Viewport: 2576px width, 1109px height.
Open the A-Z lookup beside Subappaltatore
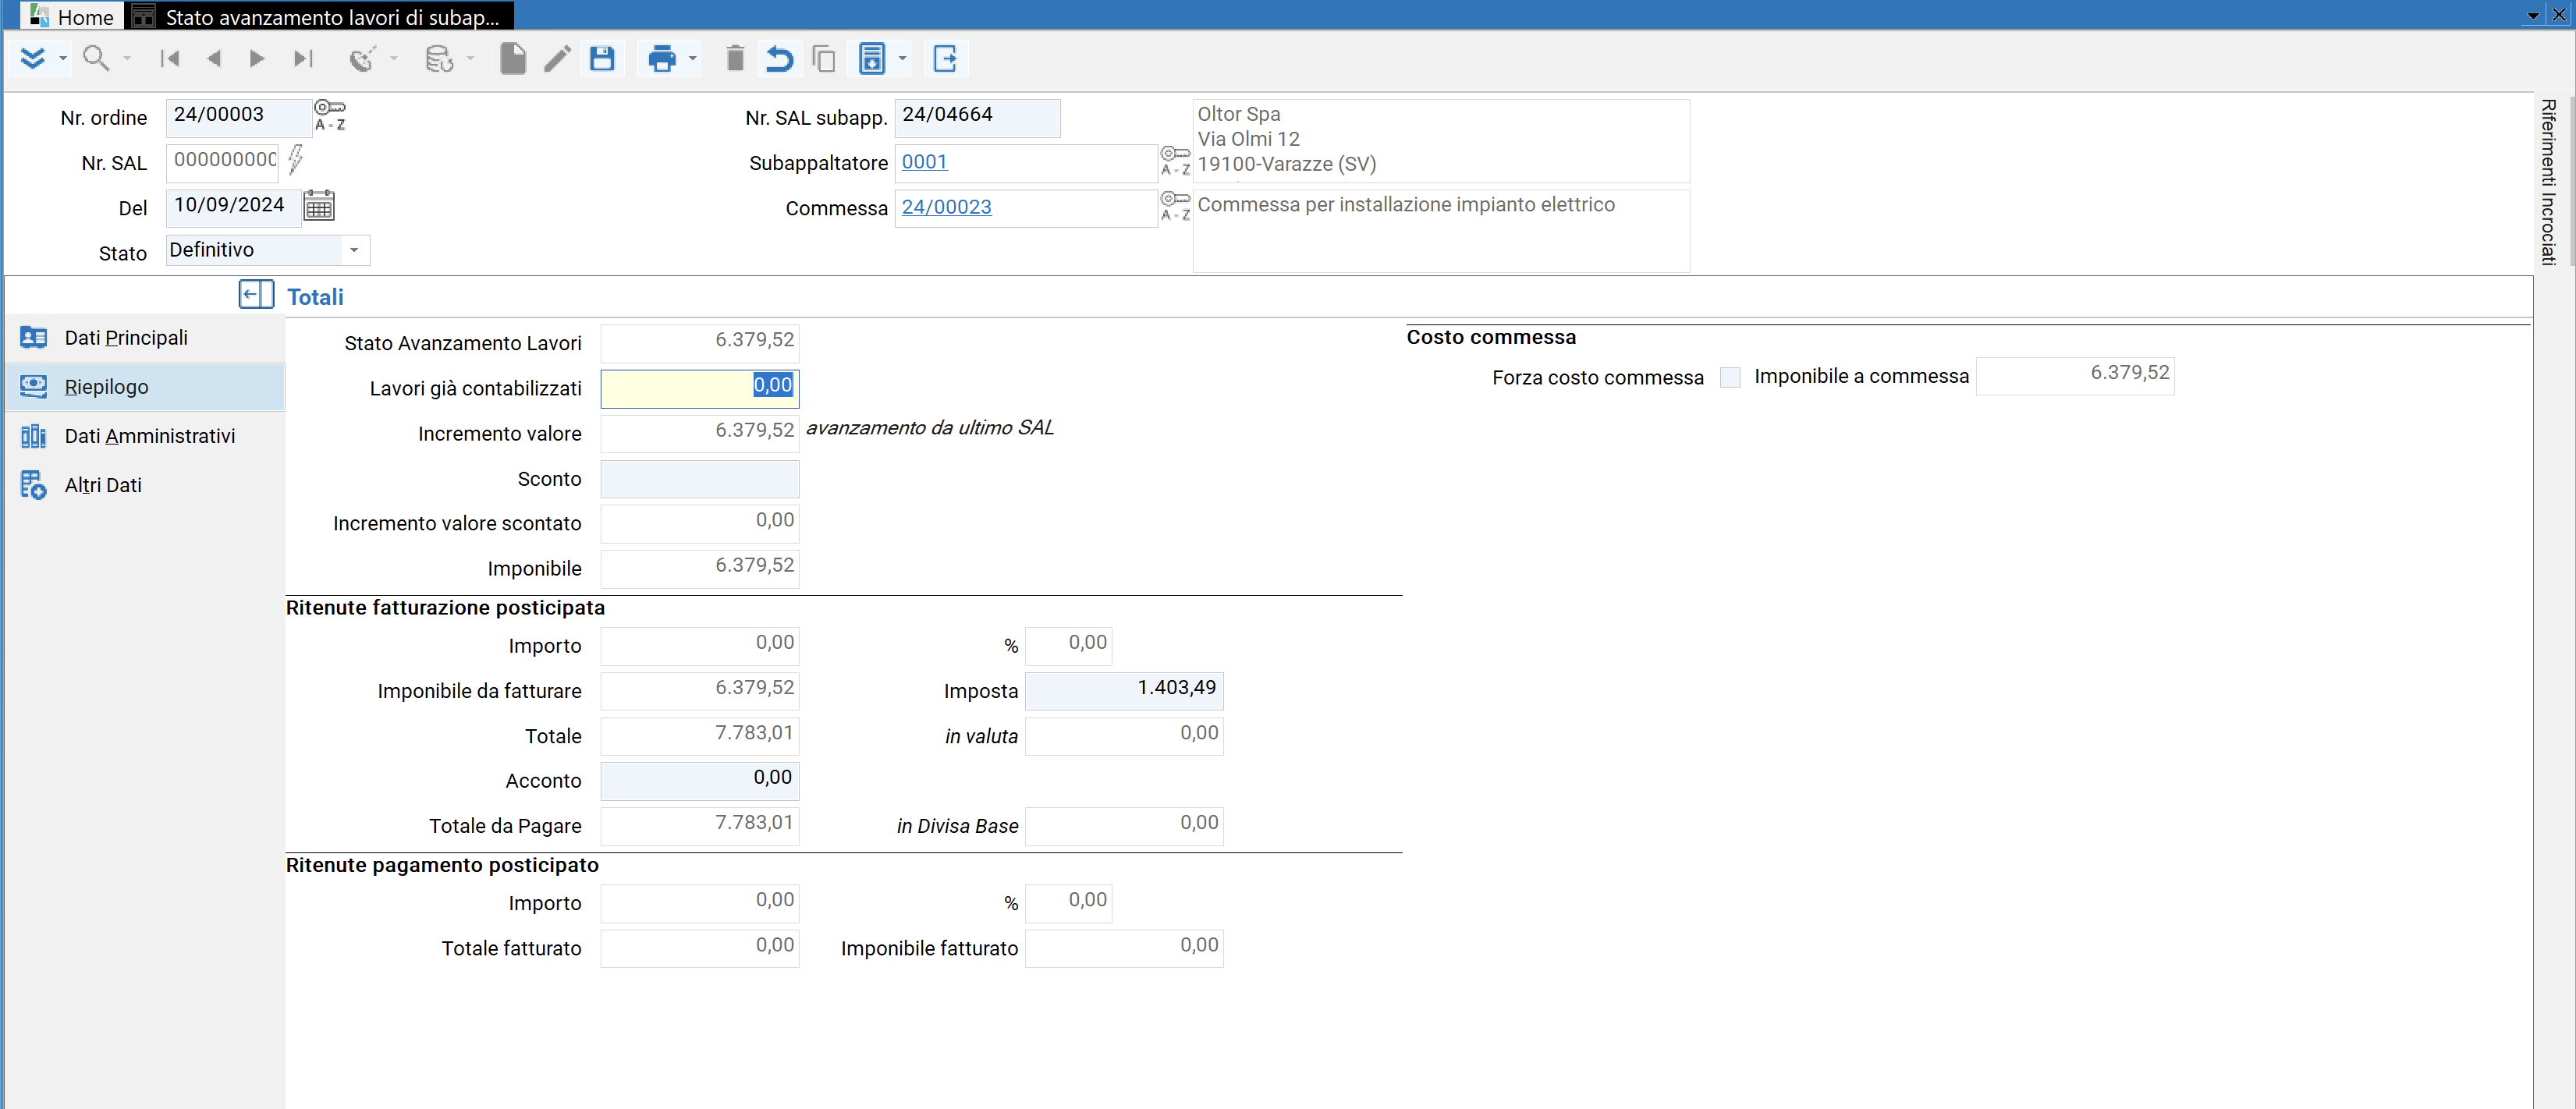[1175, 161]
